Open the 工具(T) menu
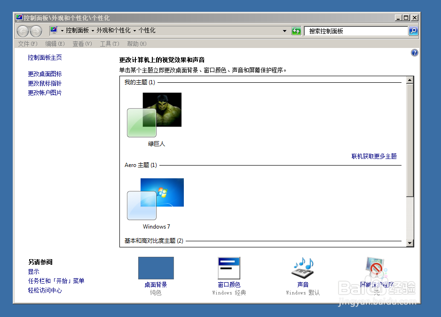 [x=110, y=44]
